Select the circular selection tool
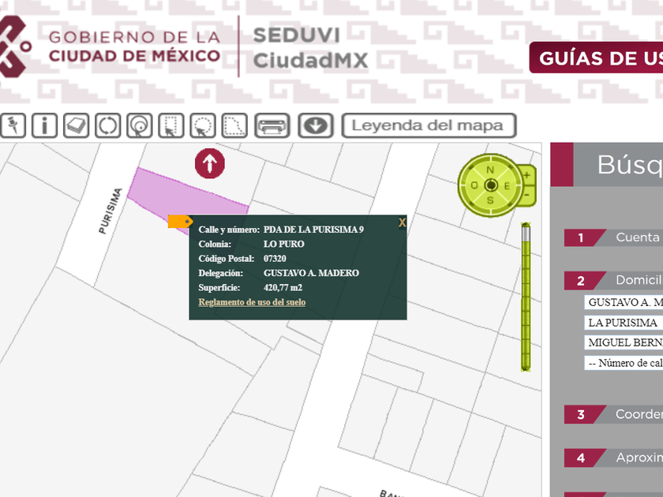The width and height of the screenshot is (663, 497). [203, 125]
